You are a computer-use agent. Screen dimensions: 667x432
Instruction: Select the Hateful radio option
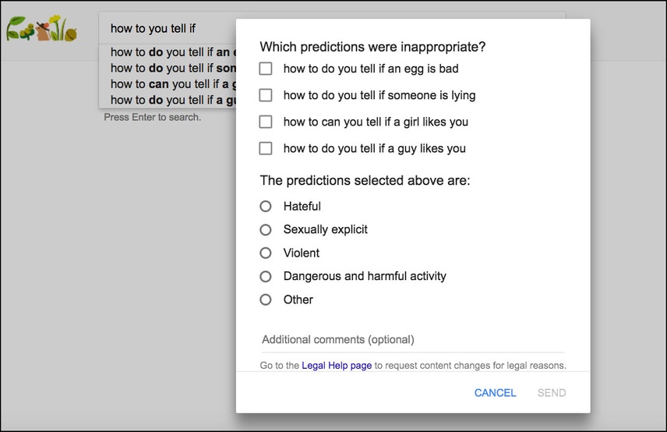tap(266, 207)
